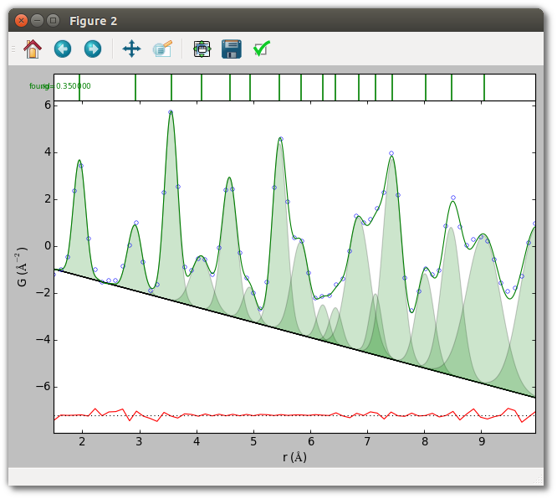Click the peak summit near r=7.4
The width and height of the screenshot is (557, 499).
pos(391,156)
